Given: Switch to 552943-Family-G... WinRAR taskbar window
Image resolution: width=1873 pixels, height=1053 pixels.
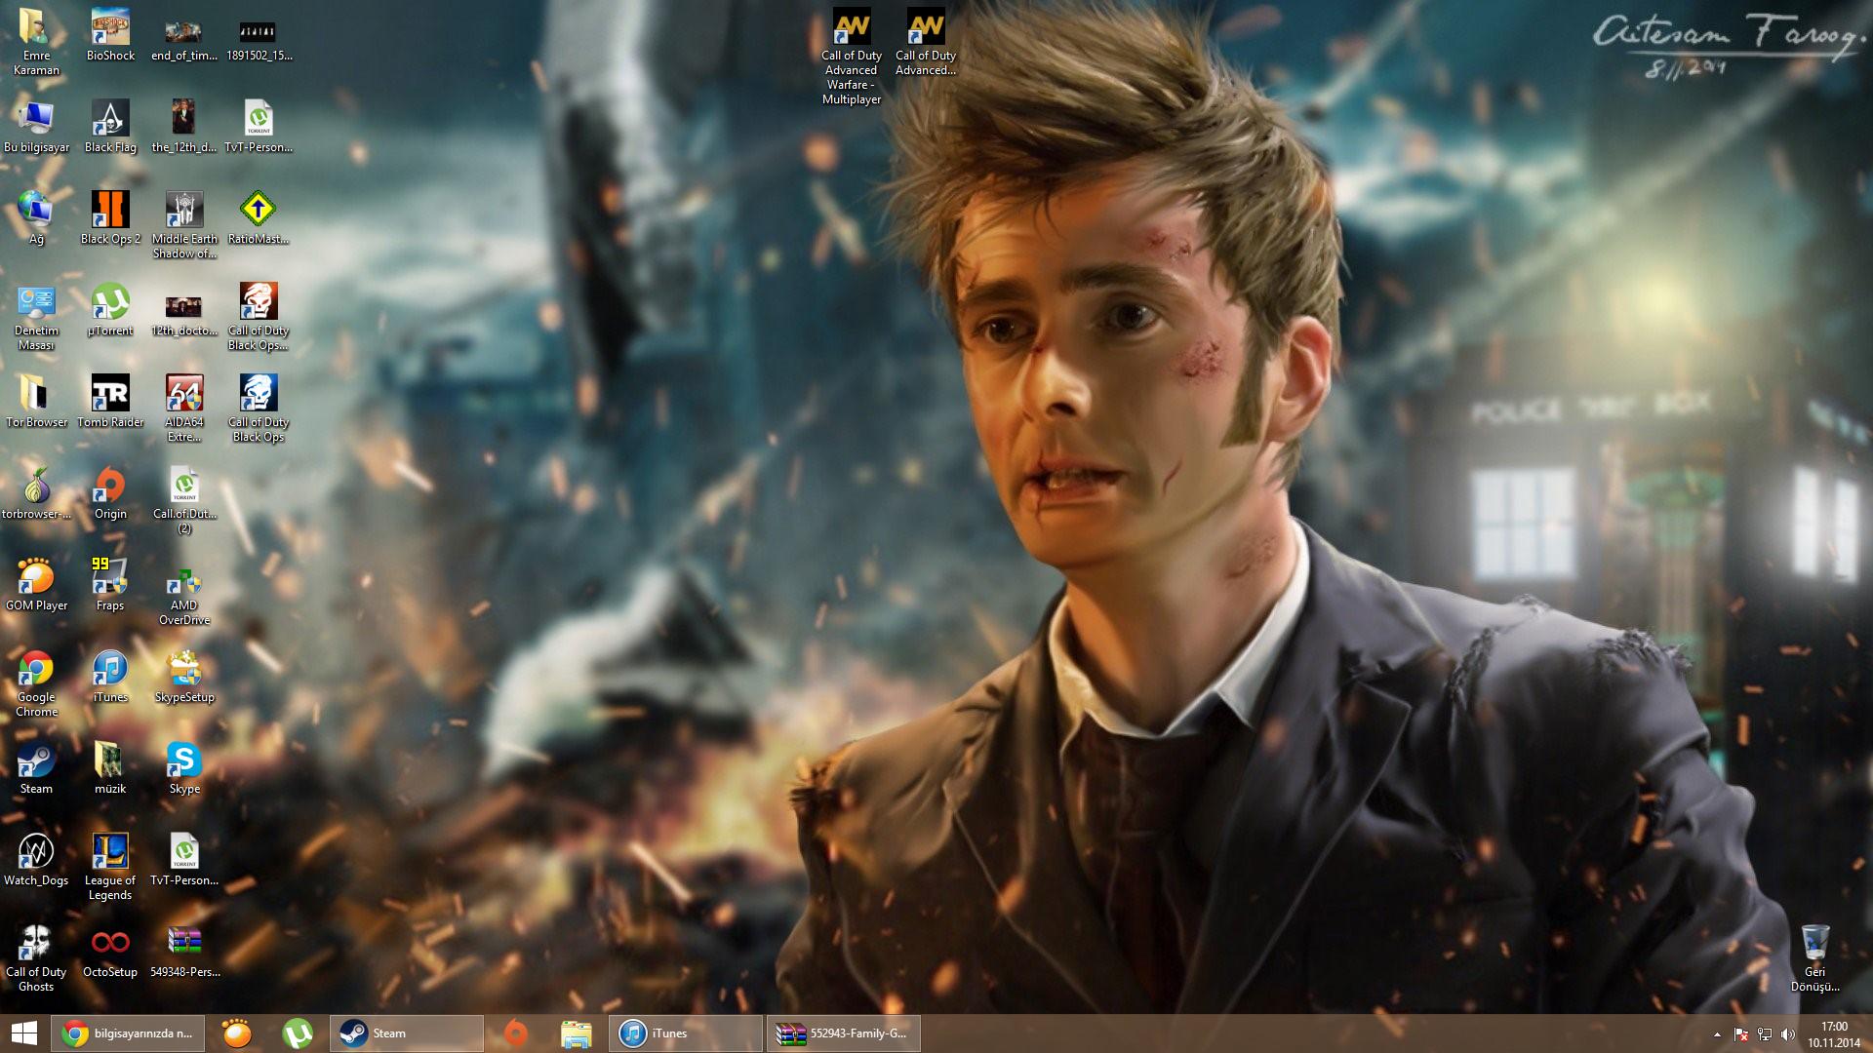Looking at the screenshot, I should point(844,1033).
